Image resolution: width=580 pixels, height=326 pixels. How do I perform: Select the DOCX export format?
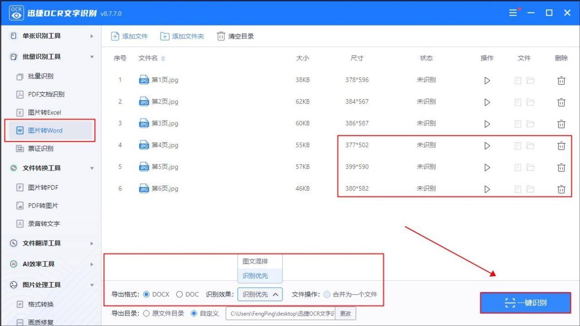coord(146,294)
